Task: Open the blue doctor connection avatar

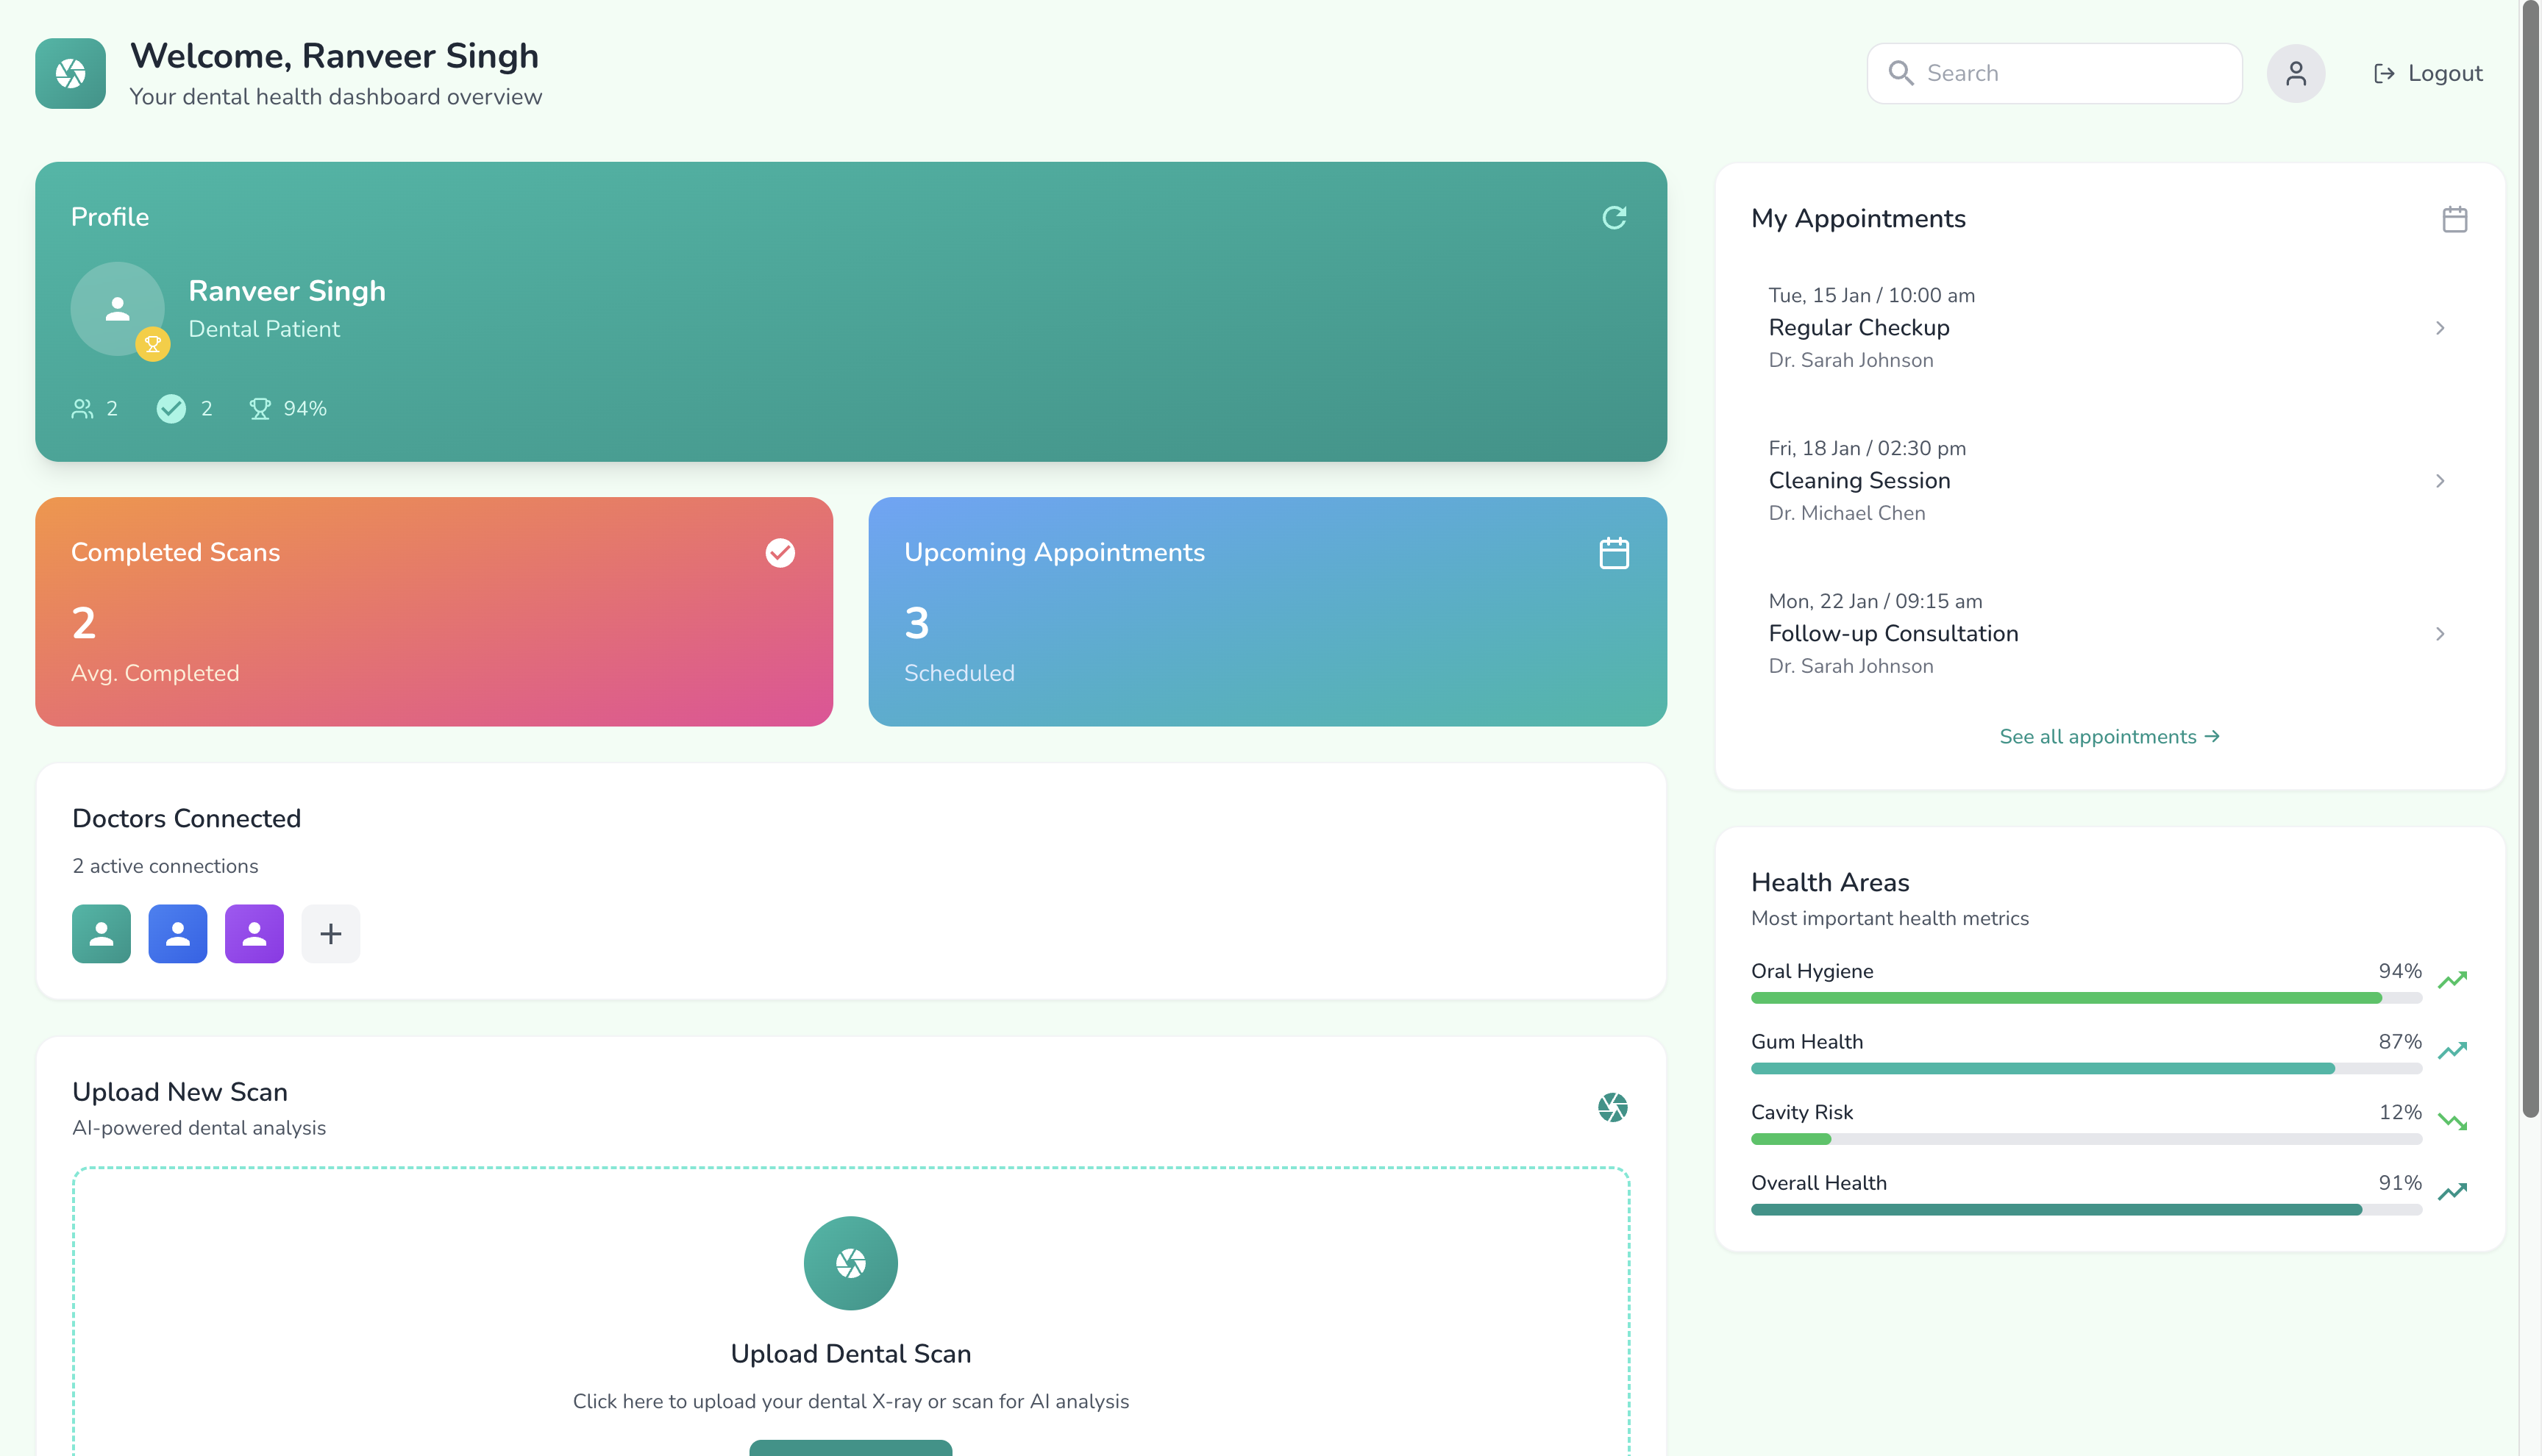Action: [x=177, y=933]
